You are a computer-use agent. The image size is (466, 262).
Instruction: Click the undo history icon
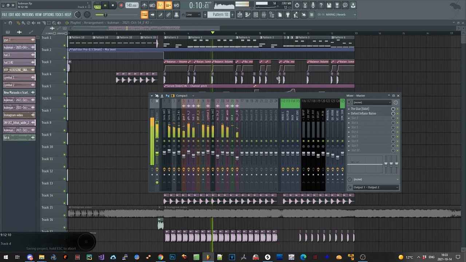click(x=297, y=5)
